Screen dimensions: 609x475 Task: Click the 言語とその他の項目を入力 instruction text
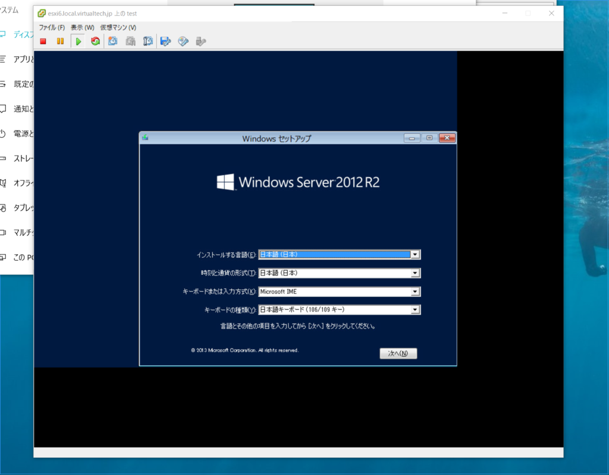coord(298,326)
